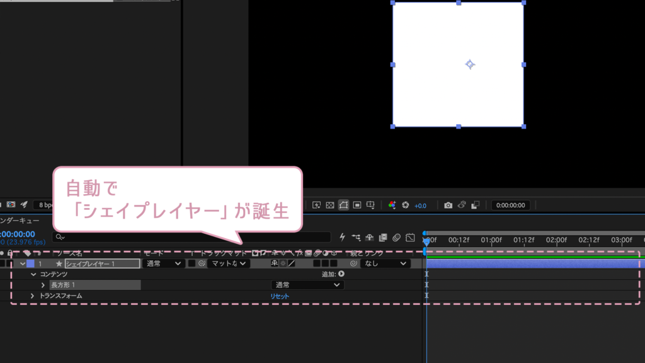The image size is (645, 363).
Task: Click the リセット reset link
Action: [280, 296]
